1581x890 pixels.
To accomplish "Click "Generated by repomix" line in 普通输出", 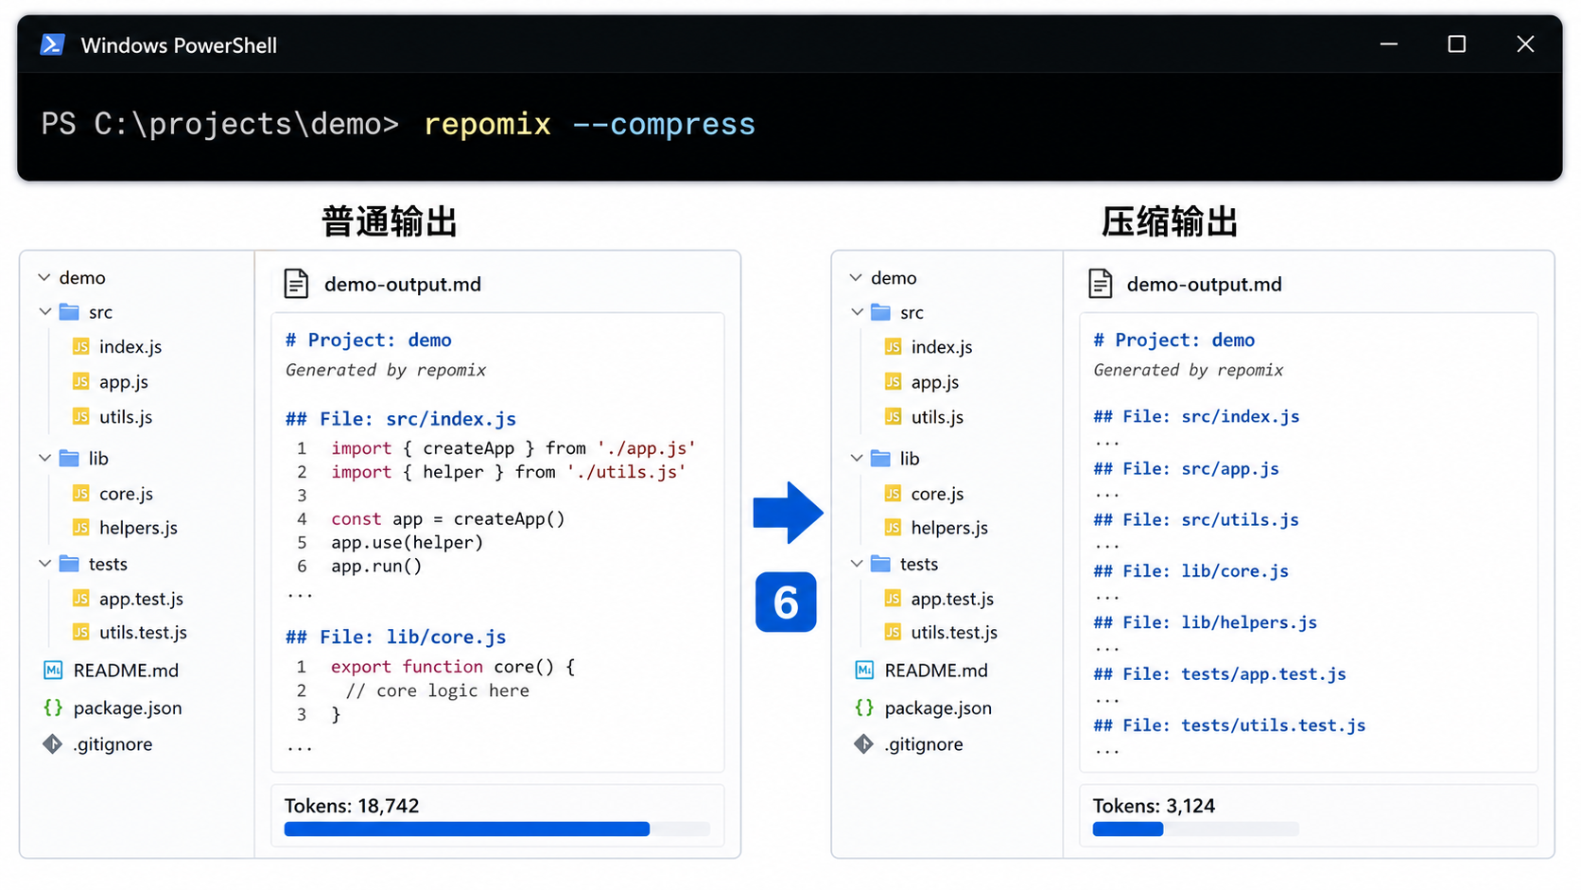I will coord(386,370).
